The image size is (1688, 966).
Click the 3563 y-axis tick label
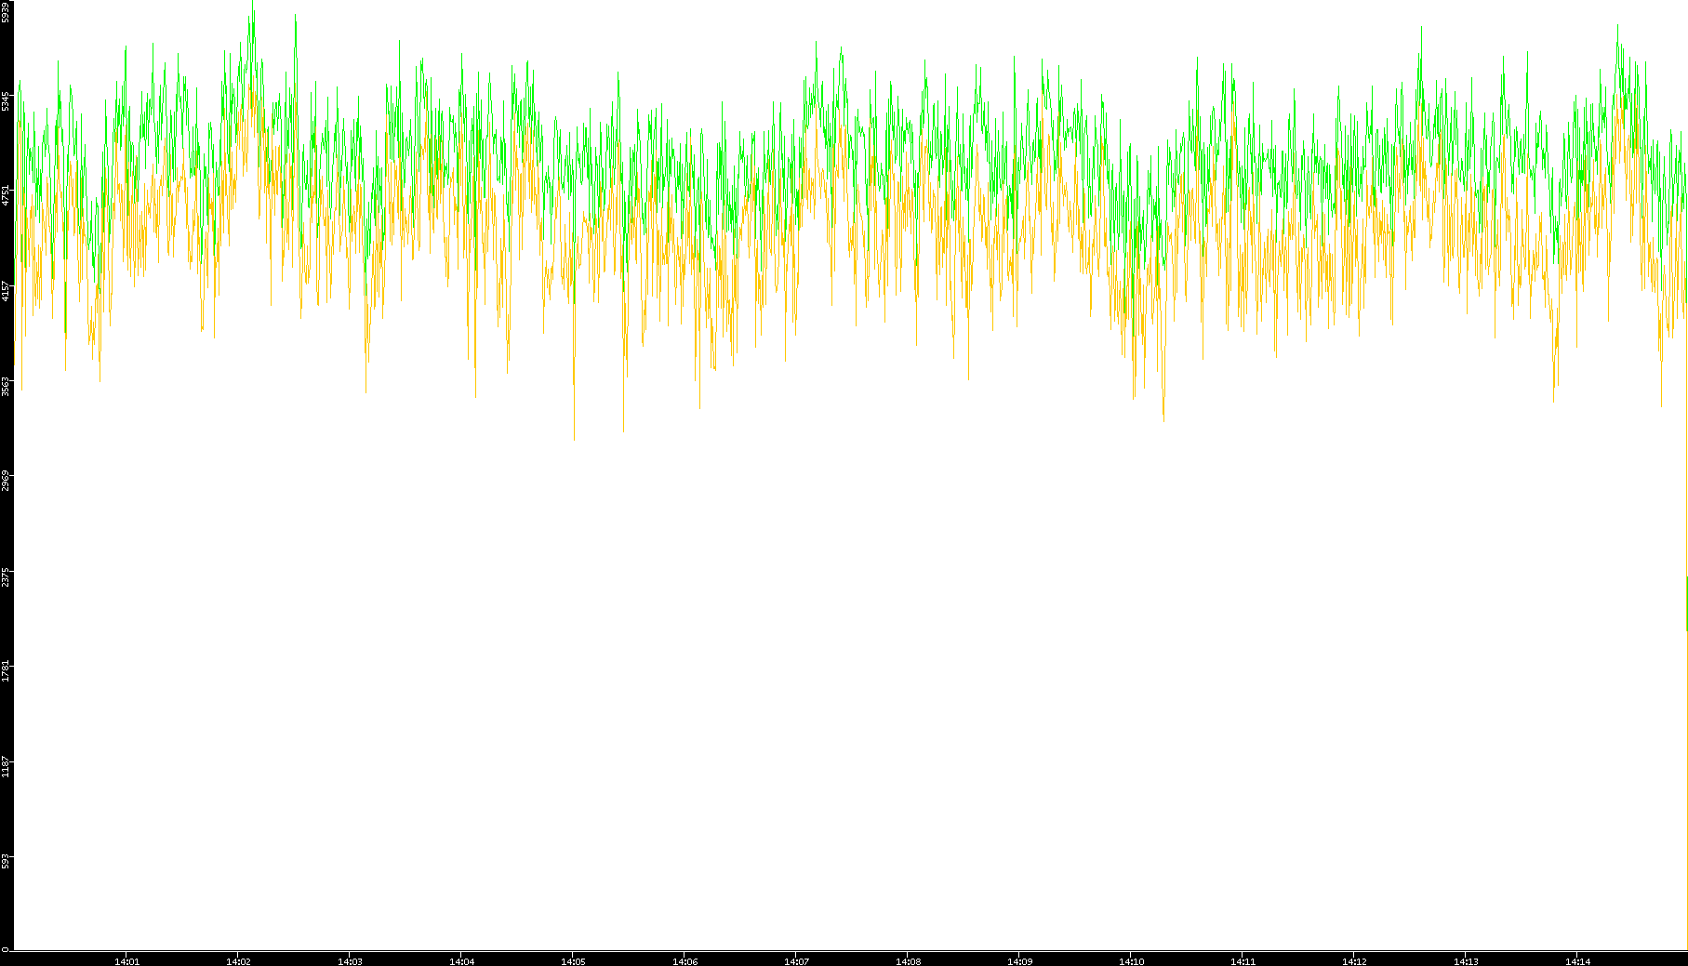[6, 386]
